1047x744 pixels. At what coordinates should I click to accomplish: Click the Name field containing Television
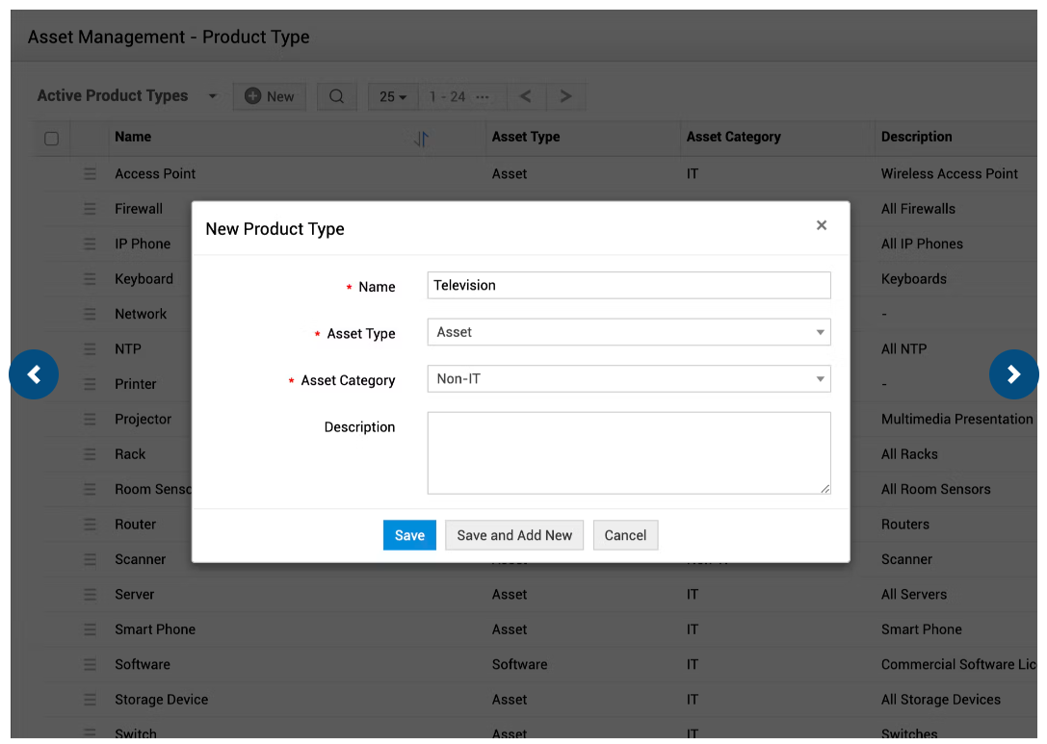[628, 285]
